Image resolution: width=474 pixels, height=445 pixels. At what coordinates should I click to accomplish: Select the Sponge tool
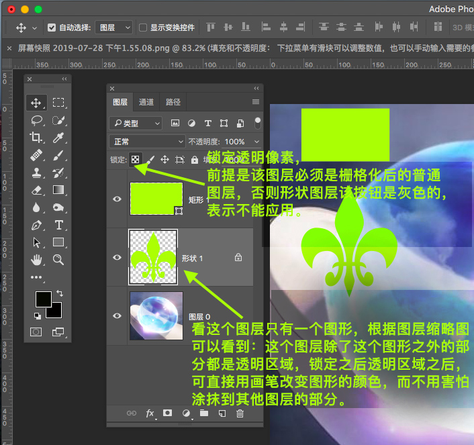point(58,207)
